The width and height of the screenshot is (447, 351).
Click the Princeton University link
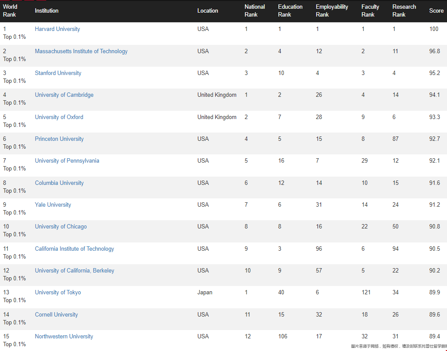pyautogui.click(x=59, y=139)
